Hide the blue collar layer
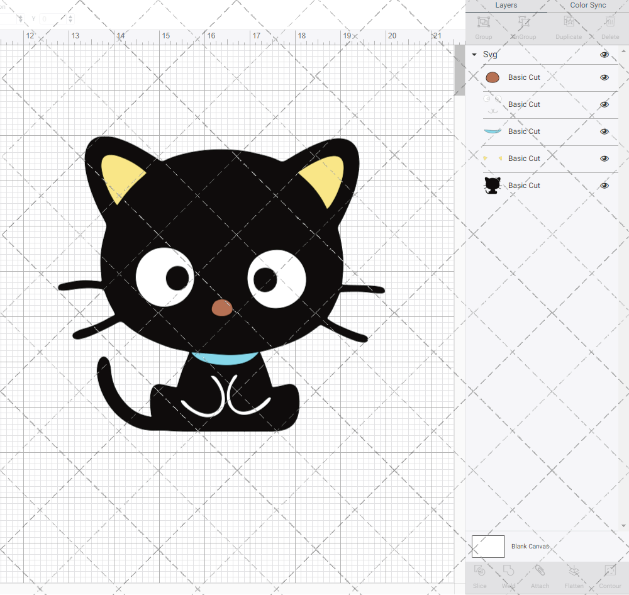This screenshot has height=595, width=629. coord(604,131)
